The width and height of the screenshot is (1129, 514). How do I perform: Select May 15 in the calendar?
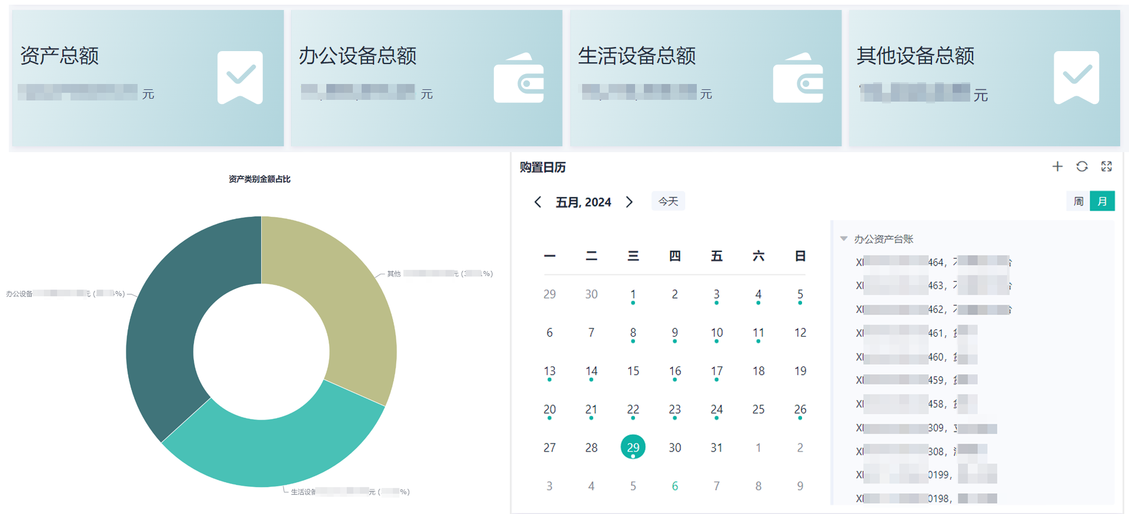click(x=633, y=371)
